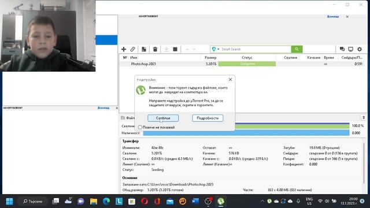The image size is (370, 208).
Task: Click the webcam video overlay
Action: (x=48, y=36)
